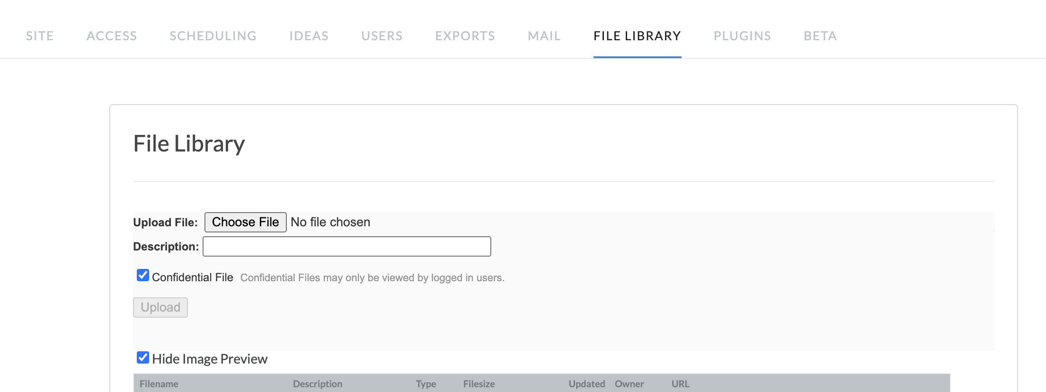The width and height of the screenshot is (1046, 392).
Task: Click the File Library page heading
Action: click(x=189, y=143)
